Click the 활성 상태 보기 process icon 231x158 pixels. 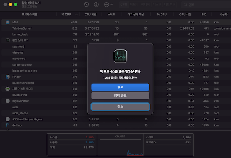click(8, 40)
